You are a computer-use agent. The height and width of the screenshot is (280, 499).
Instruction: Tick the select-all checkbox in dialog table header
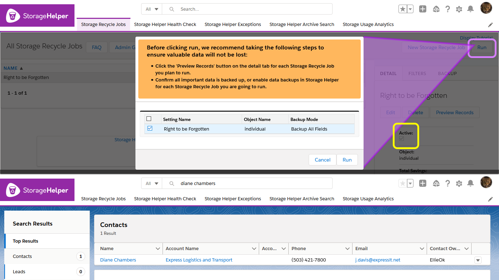click(149, 119)
